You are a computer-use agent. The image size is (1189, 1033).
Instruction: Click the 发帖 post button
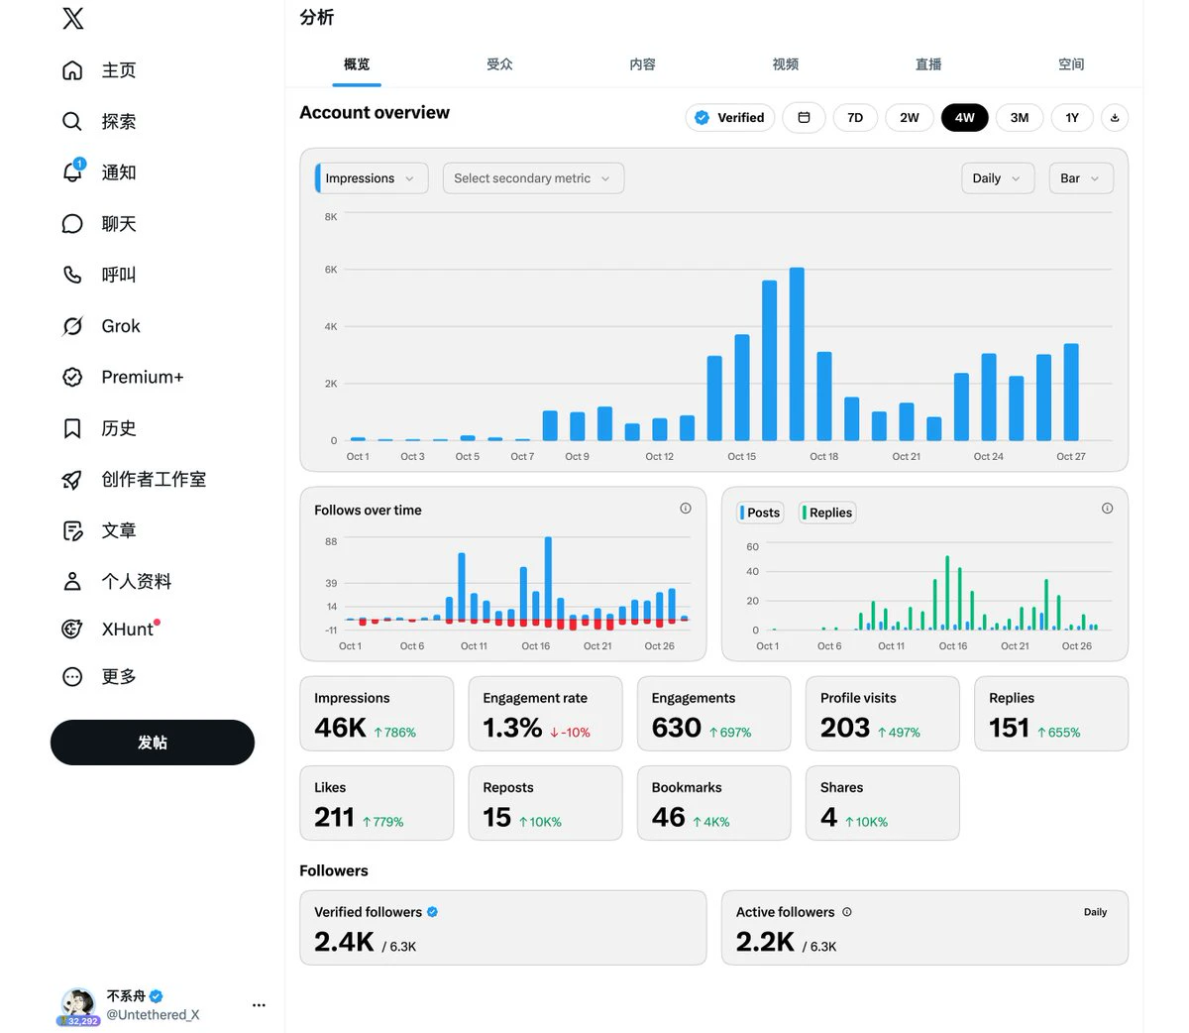tap(153, 743)
